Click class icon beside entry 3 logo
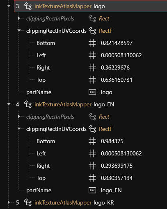Viewport: 167px width, 209px height. [x=28, y=6]
